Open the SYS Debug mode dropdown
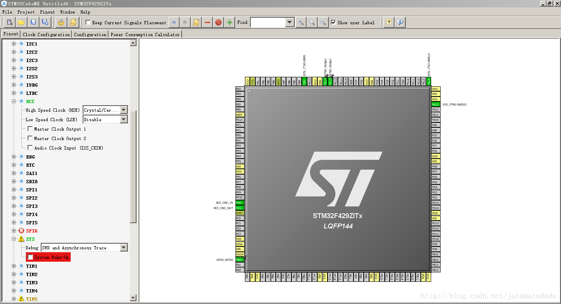The width and height of the screenshot is (561, 304). pyautogui.click(x=124, y=248)
